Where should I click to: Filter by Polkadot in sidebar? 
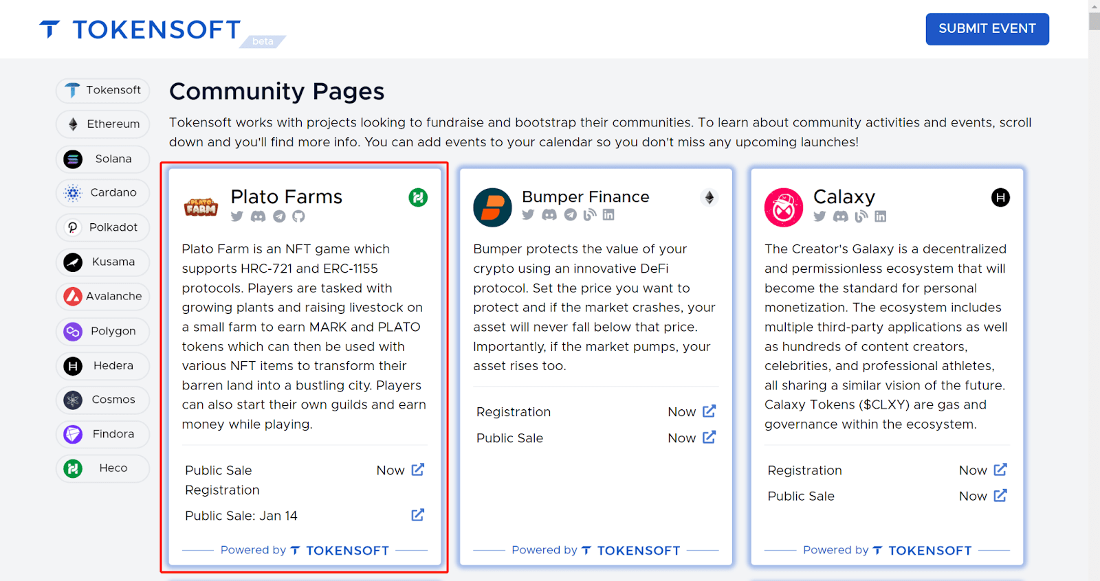tap(103, 228)
